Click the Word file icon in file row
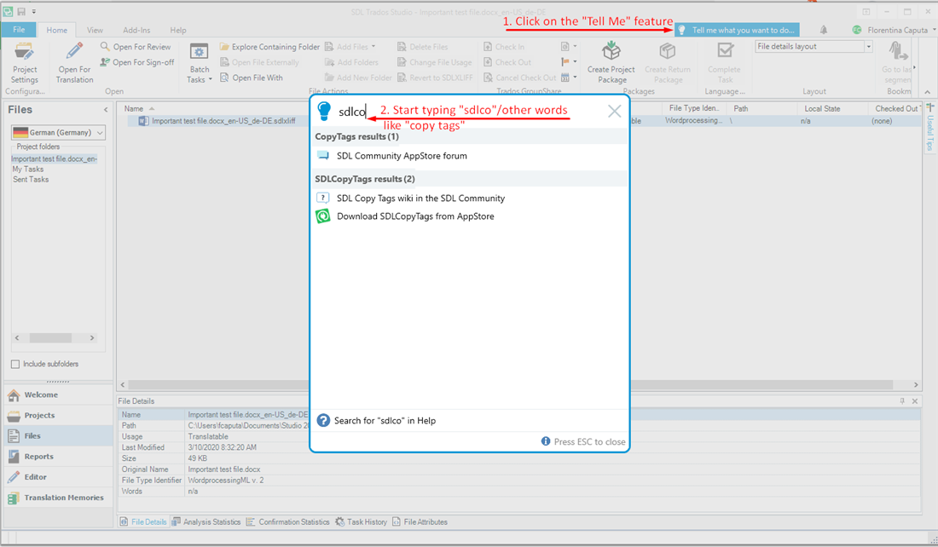Viewport: 938px width, 547px height. pyautogui.click(x=143, y=121)
